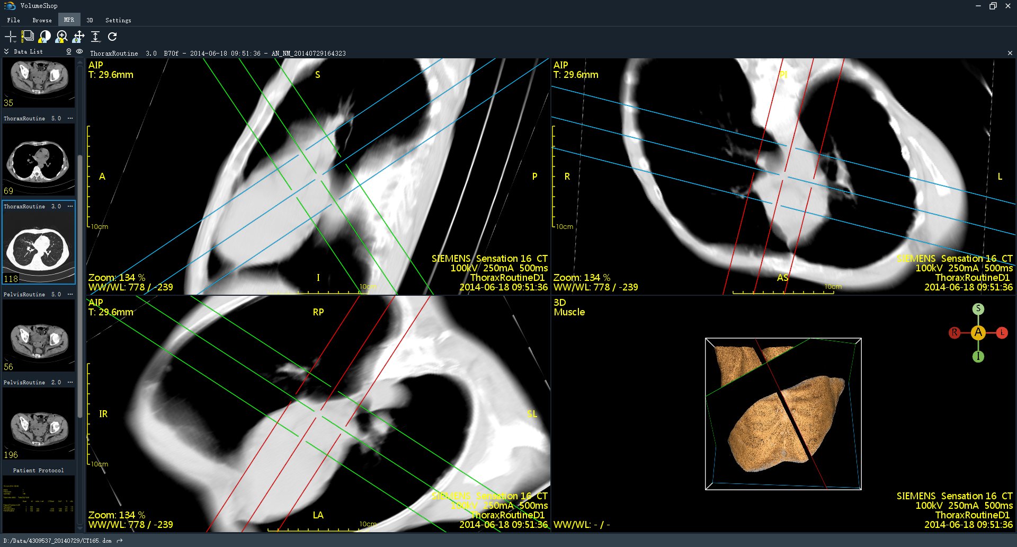Collapse the Data List panel chevron
This screenshot has width=1017, height=547.
[x=6, y=51]
